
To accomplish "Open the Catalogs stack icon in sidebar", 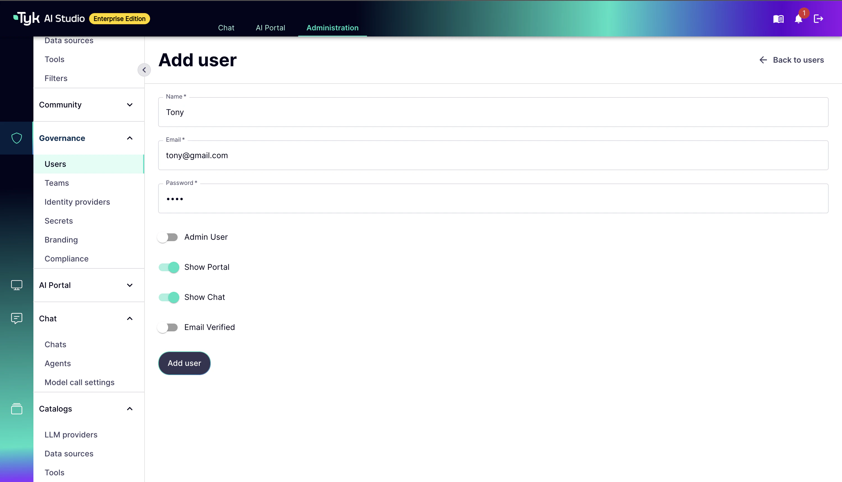I will (x=16, y=409).
